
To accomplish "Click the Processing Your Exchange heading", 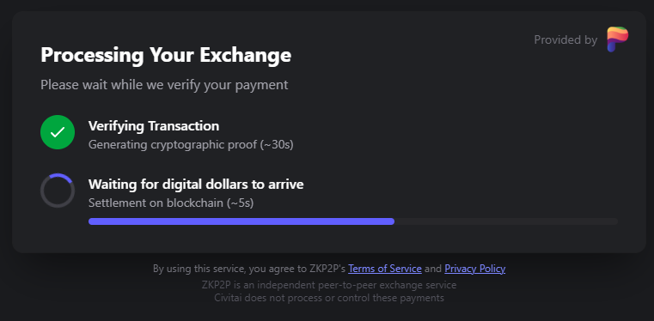I will (166, 55).
